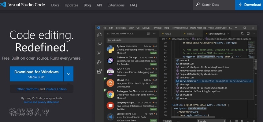Install the C/C++ extension

pyautogui.click(x=153, y=75)
